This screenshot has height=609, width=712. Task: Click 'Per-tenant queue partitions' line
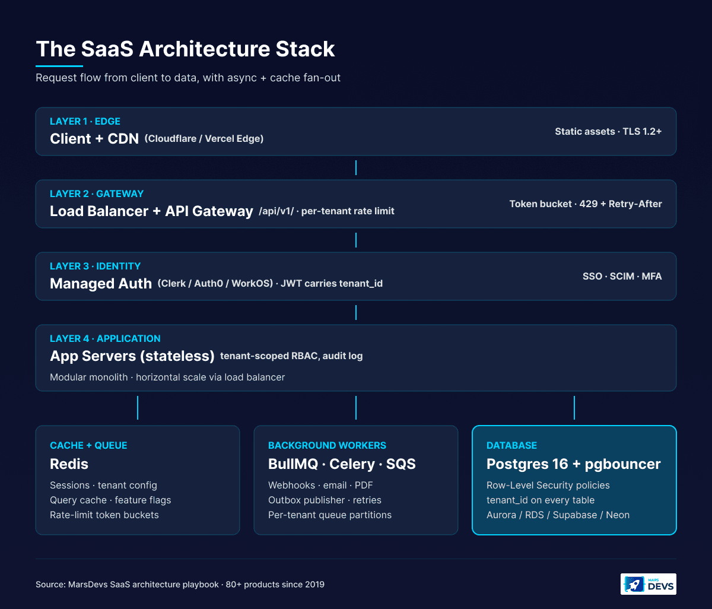[x=330, y=515]
